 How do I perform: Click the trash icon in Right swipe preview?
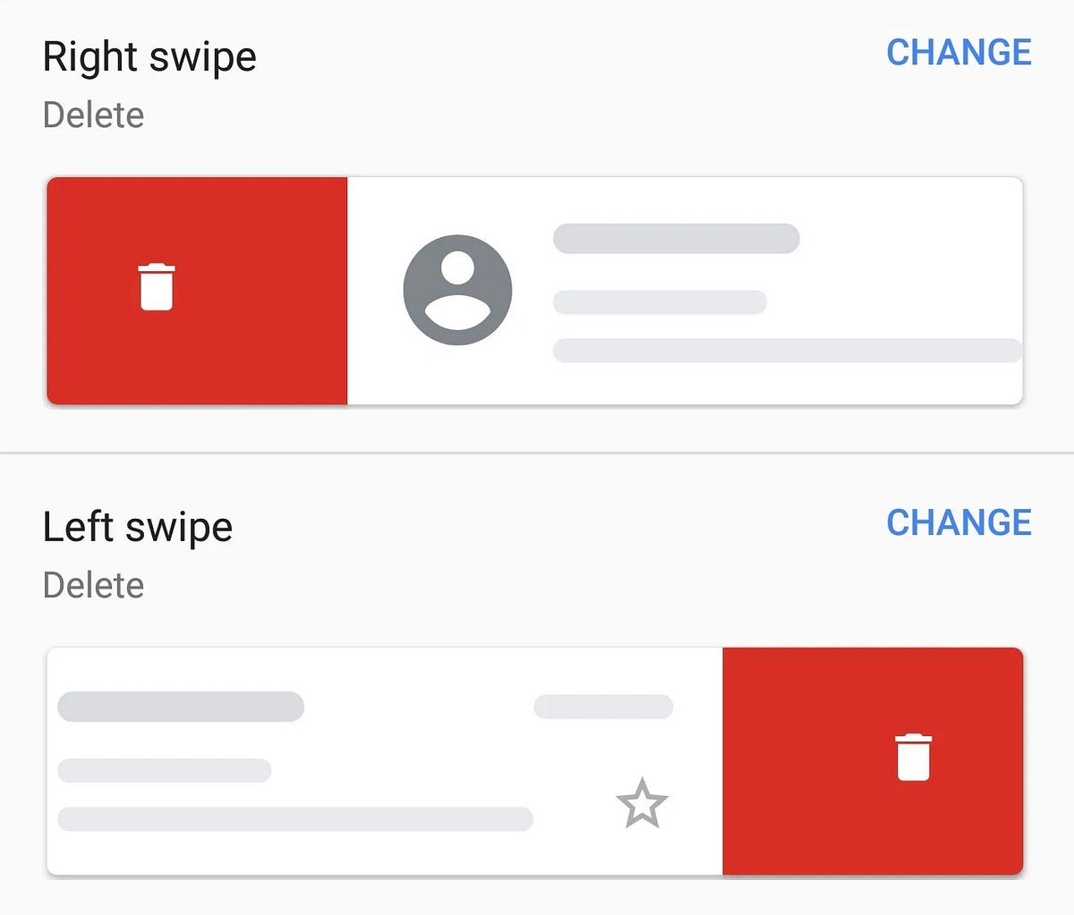tap(157, 286)
